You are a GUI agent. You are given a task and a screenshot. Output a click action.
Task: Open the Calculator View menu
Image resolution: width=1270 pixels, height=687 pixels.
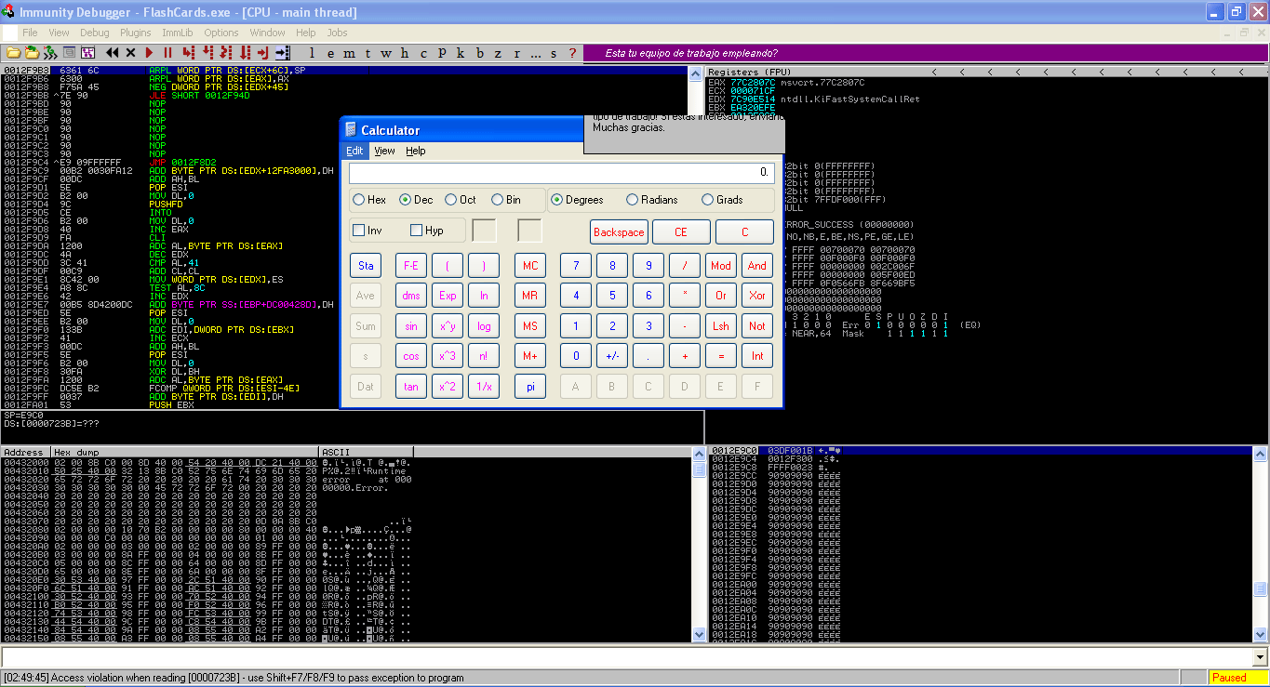tap(384, 151)
